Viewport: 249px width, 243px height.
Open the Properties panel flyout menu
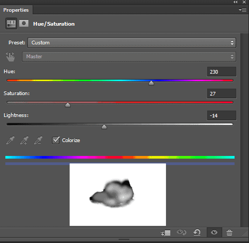coord(243,10)
